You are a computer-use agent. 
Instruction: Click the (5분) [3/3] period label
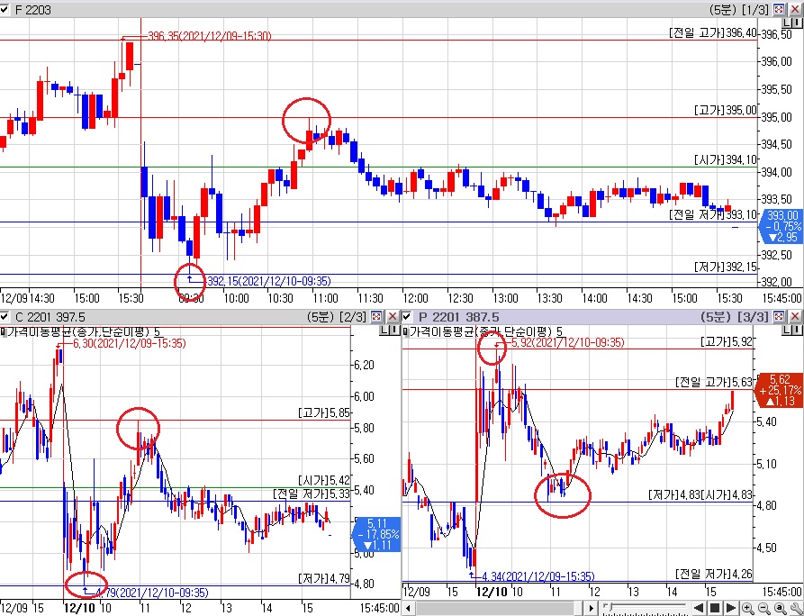tap(735, 316)
